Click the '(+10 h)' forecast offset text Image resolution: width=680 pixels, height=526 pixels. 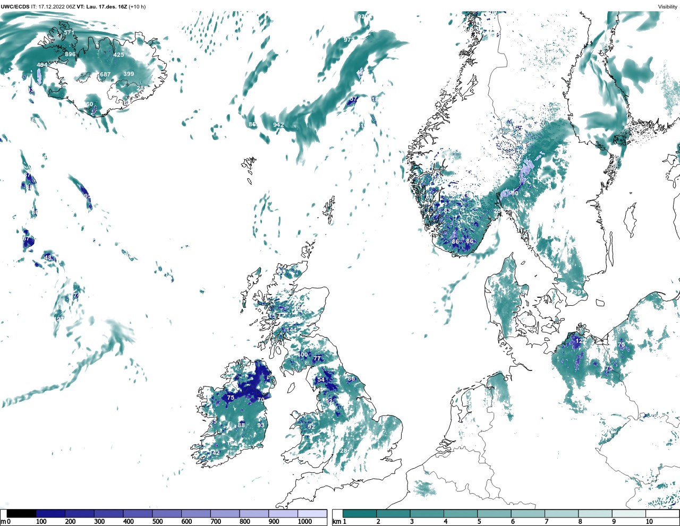pyautogui.click(x=138, y=7)
